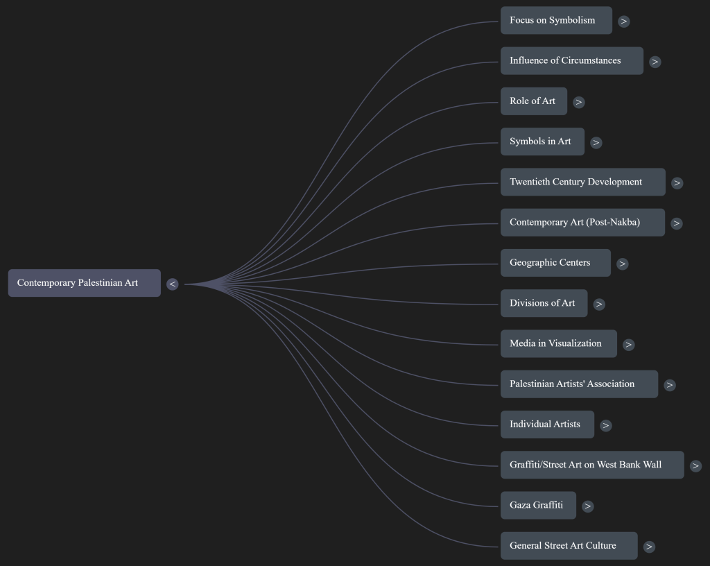Click the chevron beside Geographic Centers
The height and width of the screenshot is (566, 710).
[x=622, y=264]
